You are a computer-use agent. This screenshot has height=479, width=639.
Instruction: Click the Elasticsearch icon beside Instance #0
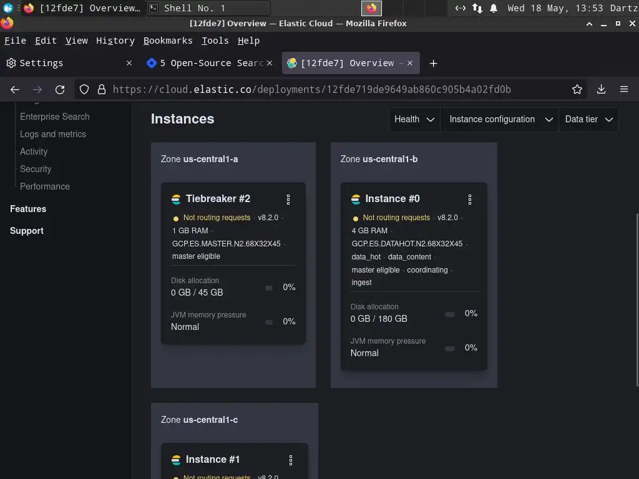click(356, 199)
